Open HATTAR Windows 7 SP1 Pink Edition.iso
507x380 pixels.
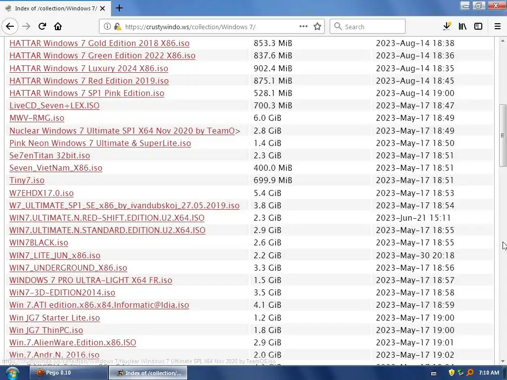coord(87,94)
